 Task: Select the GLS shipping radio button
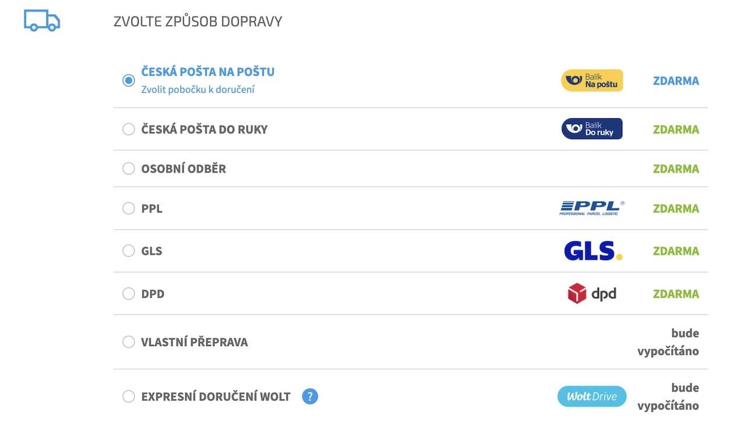coord(129,251)
